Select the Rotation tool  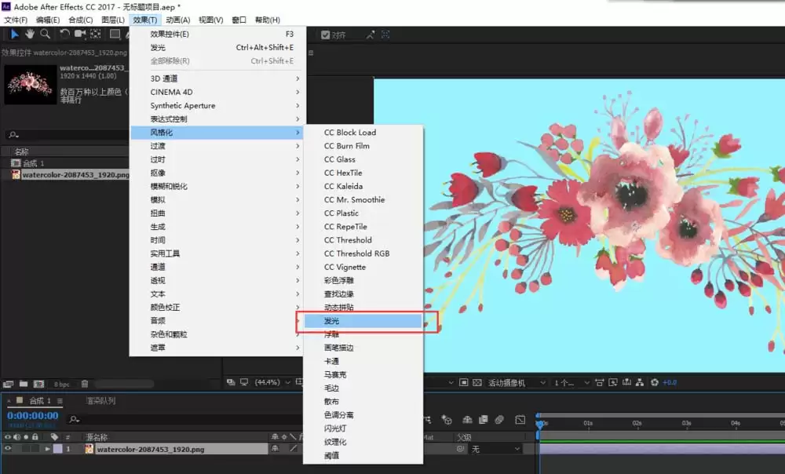[x=64, y=34]
